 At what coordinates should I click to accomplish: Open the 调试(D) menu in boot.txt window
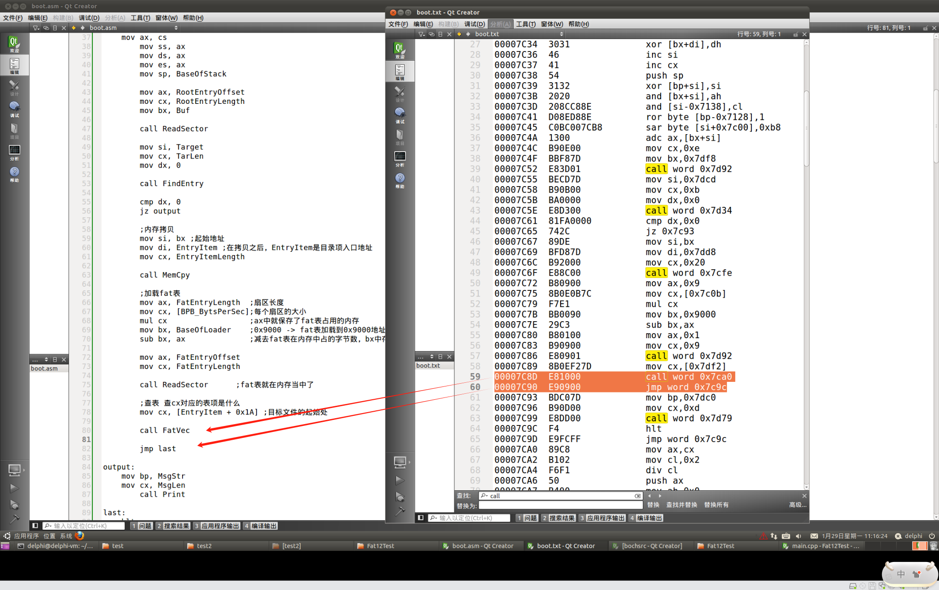tap(474, 24)
